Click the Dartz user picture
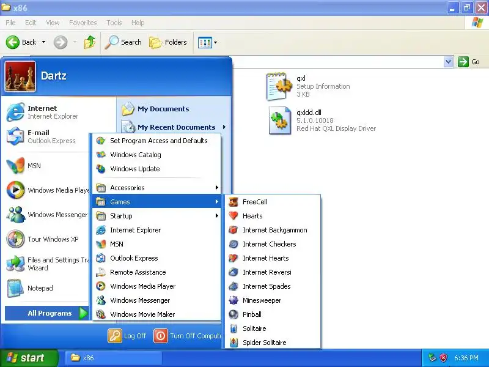 (x=20, y=76)
